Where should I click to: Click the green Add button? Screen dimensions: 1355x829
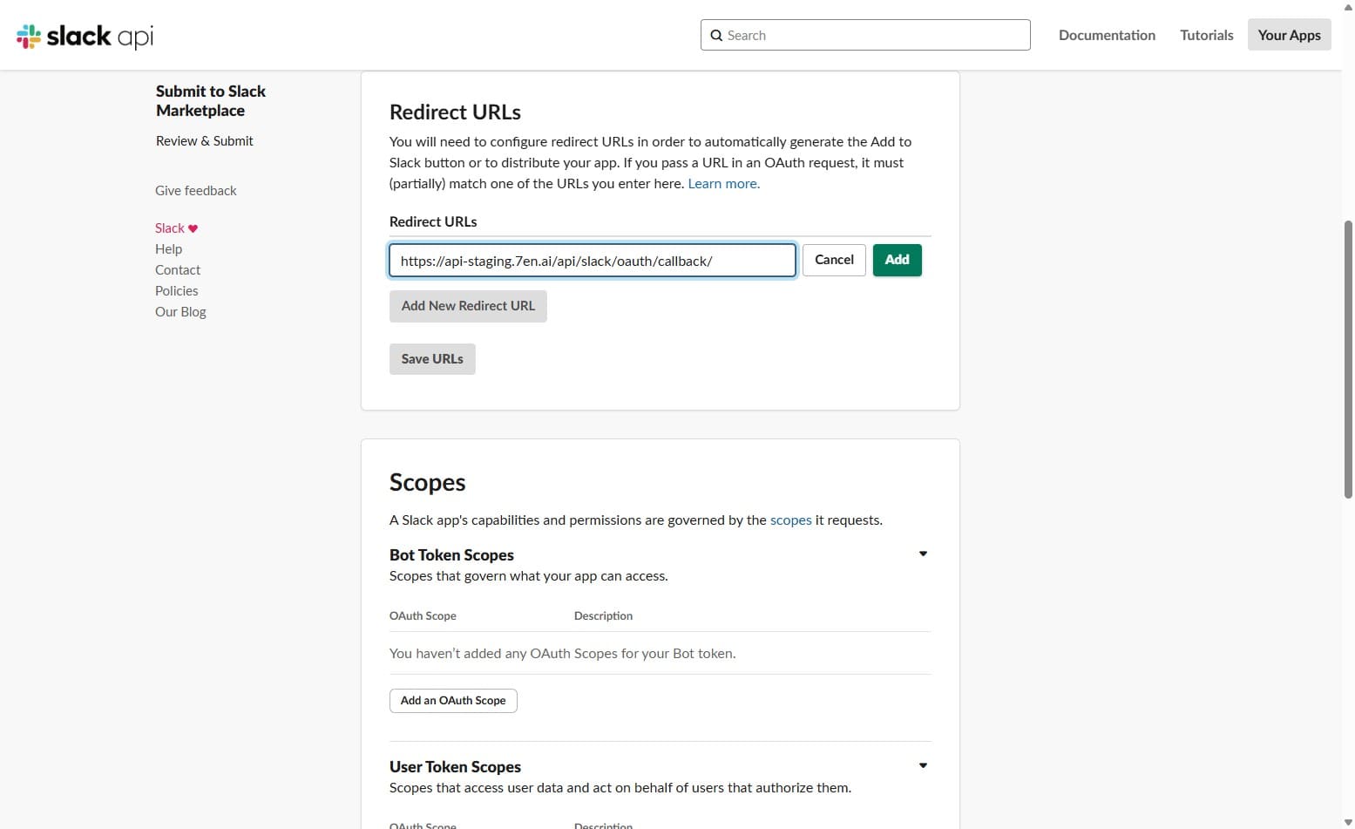[897, 260]
